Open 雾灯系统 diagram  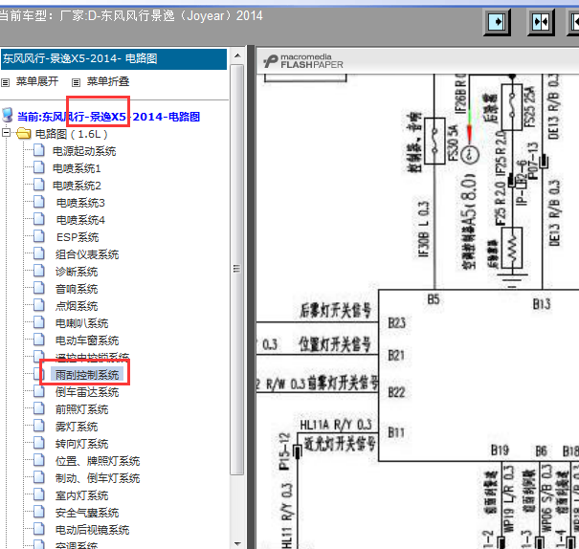(77, 427)
